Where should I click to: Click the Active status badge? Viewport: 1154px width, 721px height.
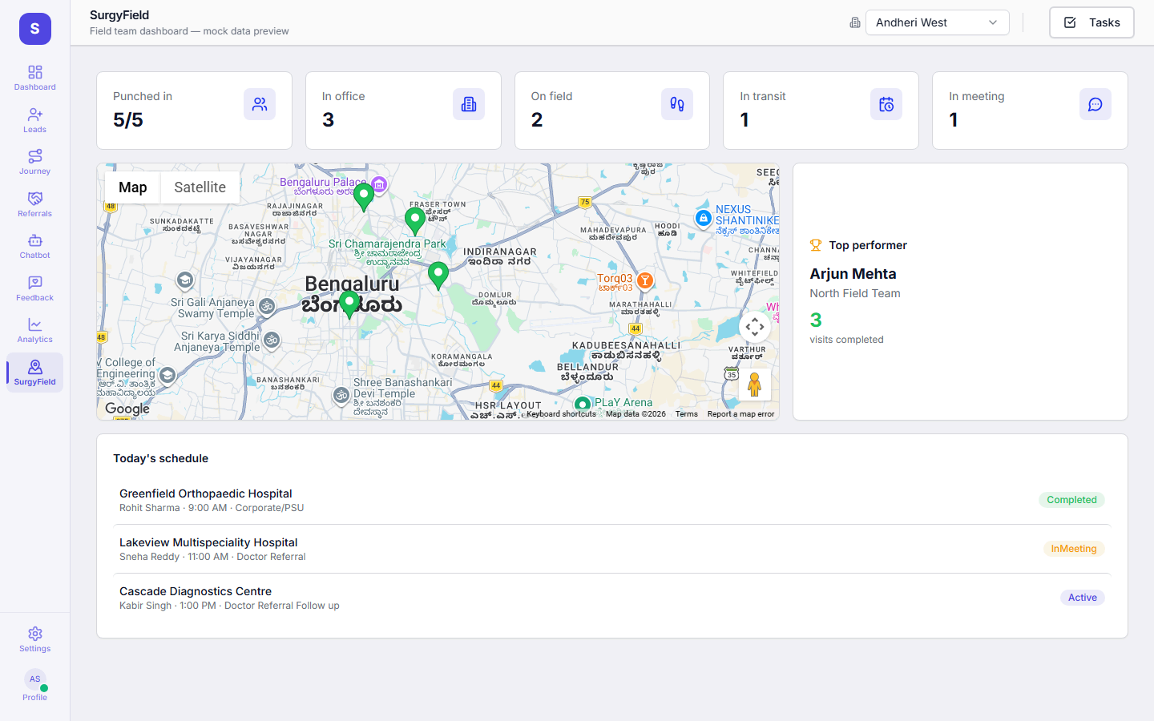pyautogui.click(x=1083, y=598)
